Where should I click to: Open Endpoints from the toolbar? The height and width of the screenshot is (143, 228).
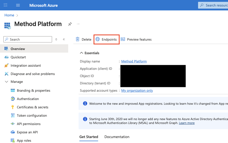(x=106, y=39)
